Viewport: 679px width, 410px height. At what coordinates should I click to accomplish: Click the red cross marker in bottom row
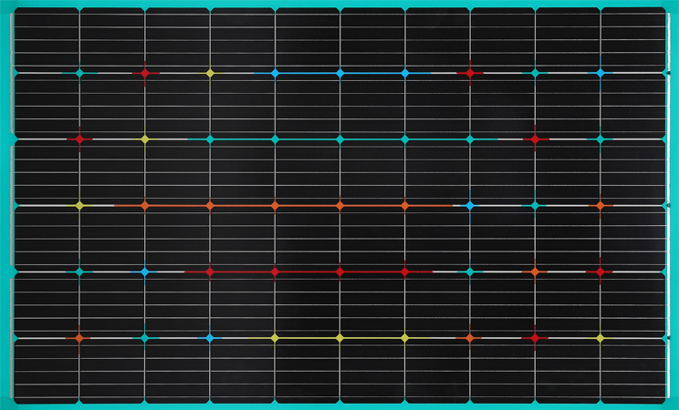(x=535, y=338)
